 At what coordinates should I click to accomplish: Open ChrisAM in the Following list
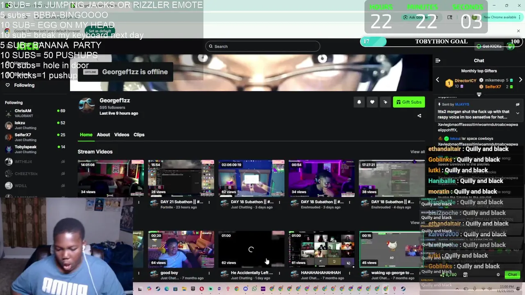(35, 113)
